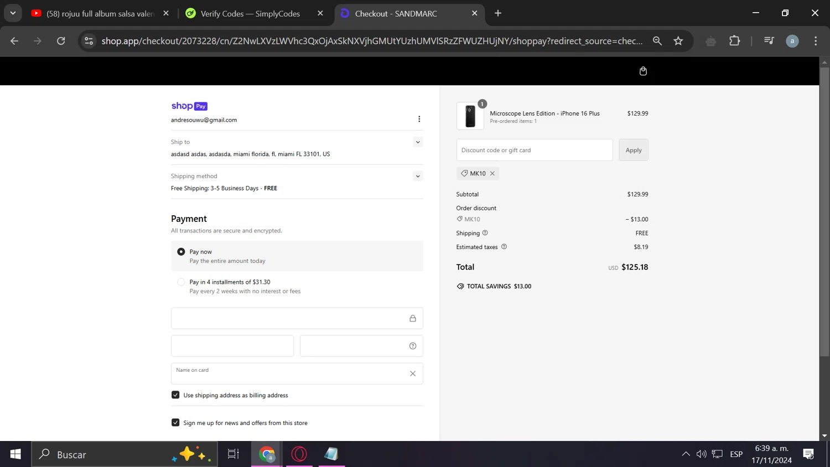Open the tab search dropdown arrow
Image resolution: width=830 pixels, height=467 pixels.
[x=13, y=13]
